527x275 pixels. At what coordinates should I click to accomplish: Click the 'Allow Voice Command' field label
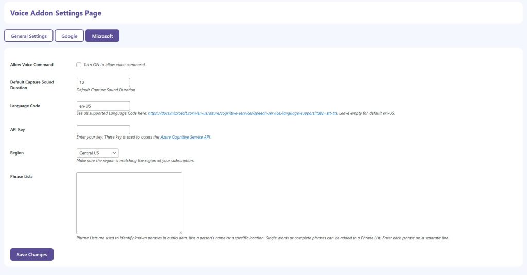32,65
